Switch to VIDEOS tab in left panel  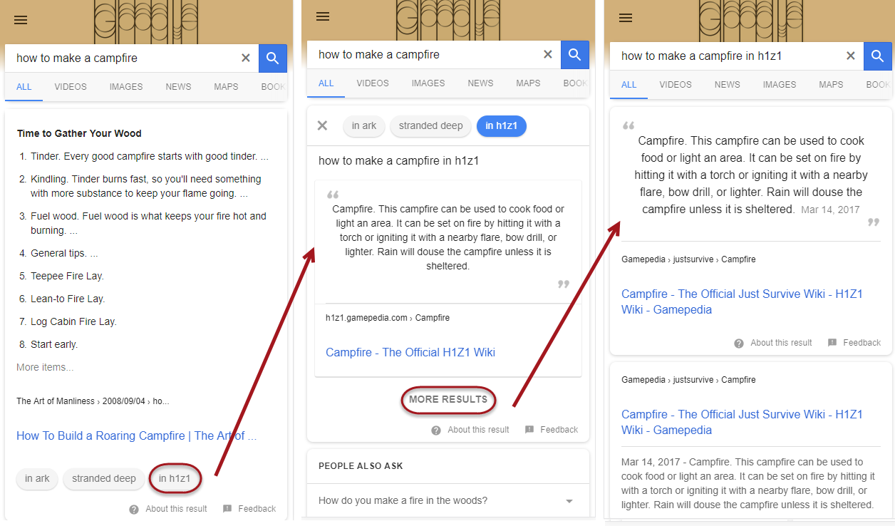pos(71,87)
